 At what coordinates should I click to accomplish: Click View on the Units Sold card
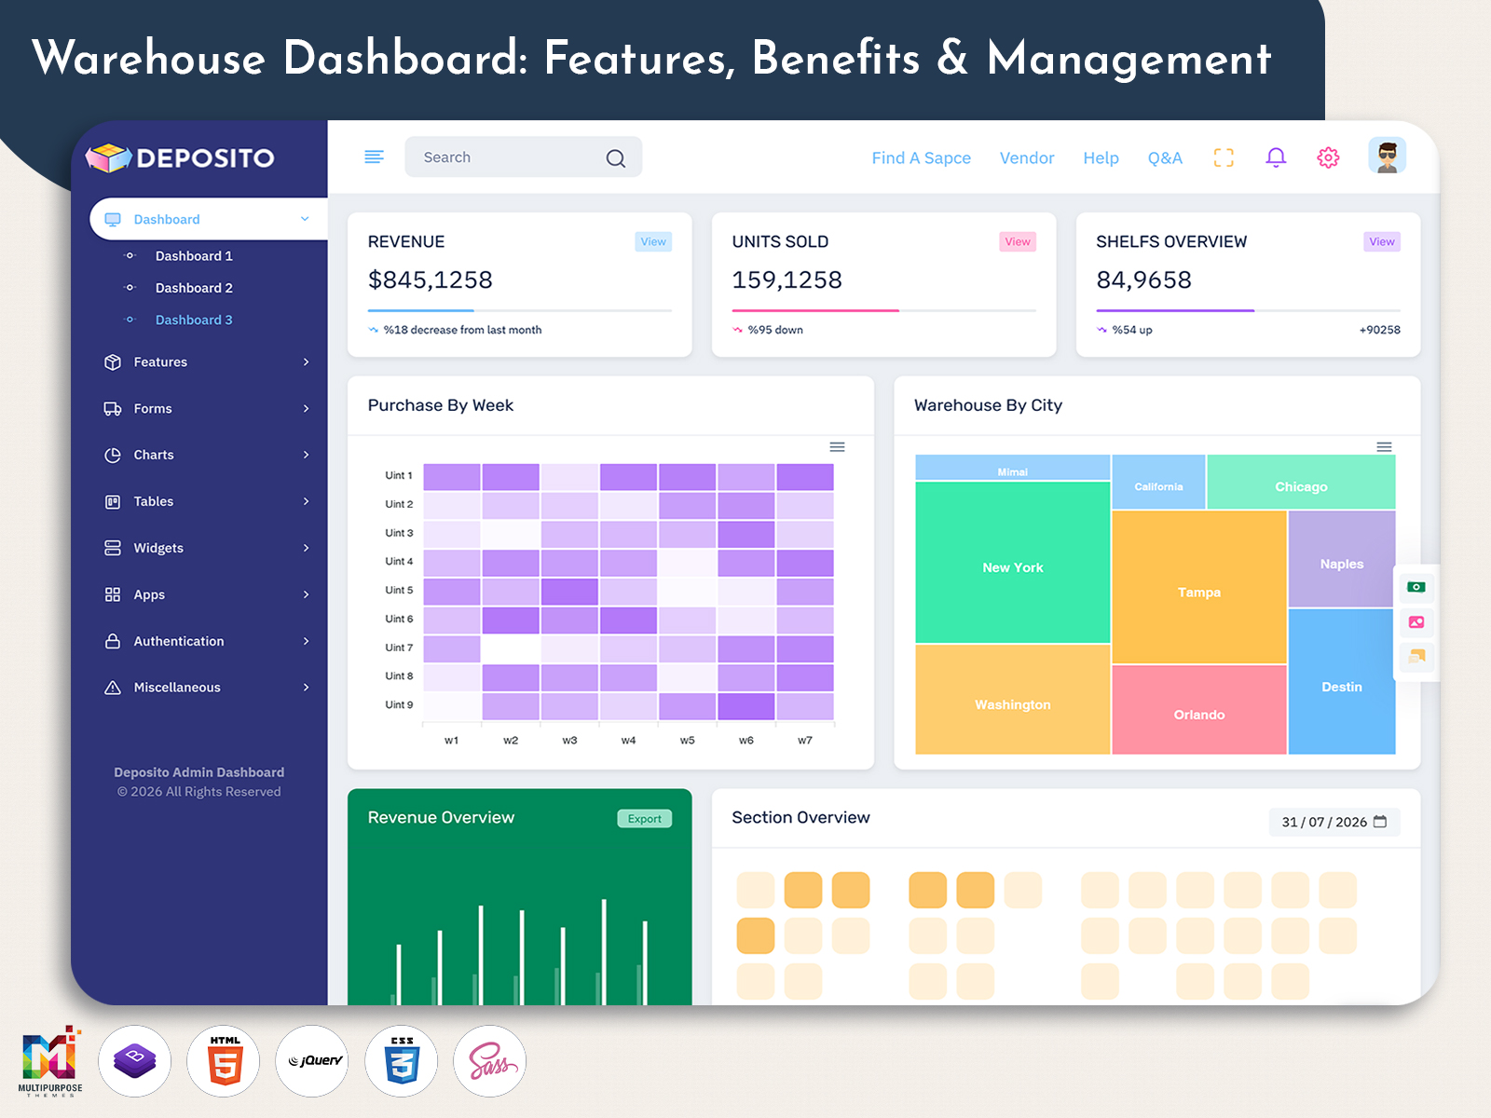point(1018,241)
